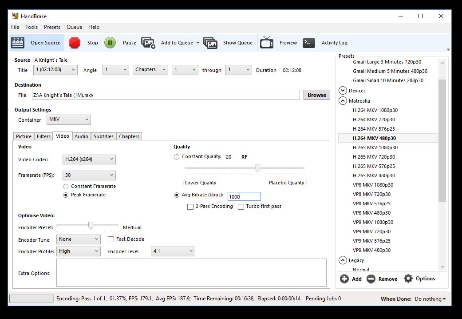Image resolution: width=462 pixels, height=319 pixels.
Task: Toggle the Fast Decode checkbox
Action: coord(111,239)
